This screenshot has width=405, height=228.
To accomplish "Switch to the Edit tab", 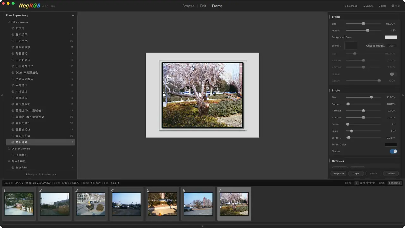I will pos(203,6).
